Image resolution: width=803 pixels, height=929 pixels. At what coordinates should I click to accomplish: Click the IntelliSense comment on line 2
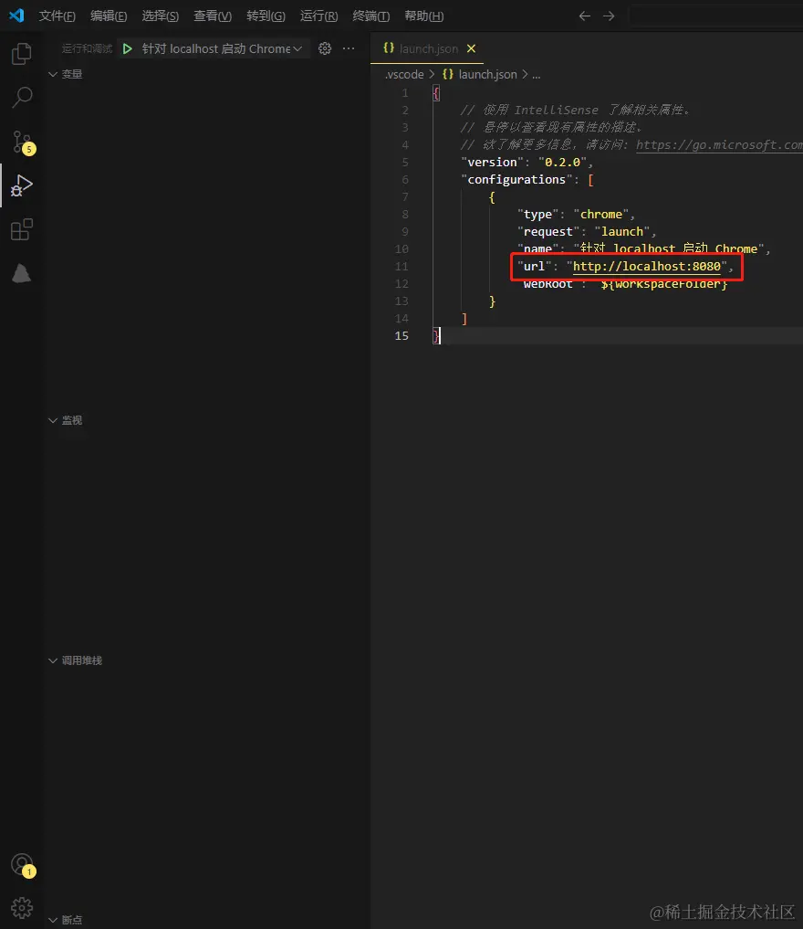click(575, 111)
